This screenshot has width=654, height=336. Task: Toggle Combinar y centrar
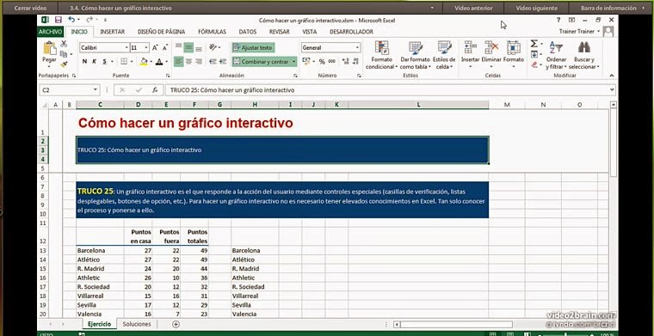[261, 62]
